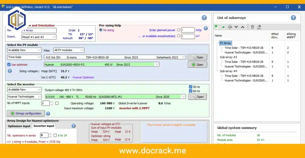Expand the All PV modules filter dropdown
The image size is (305, 158).
(x=69, y=50)
